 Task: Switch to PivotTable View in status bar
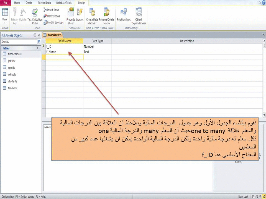click(257, 197)
